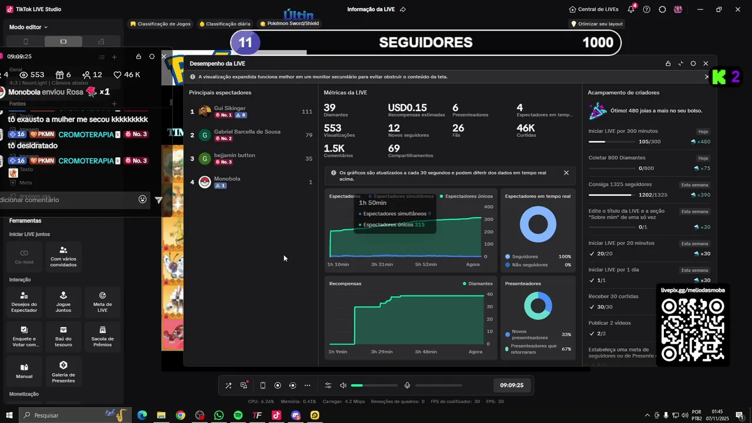Screen dimensions: 752x423
Task: Select viewer Gui Sikinger in top spectators
Action: (x=251, y=112)
